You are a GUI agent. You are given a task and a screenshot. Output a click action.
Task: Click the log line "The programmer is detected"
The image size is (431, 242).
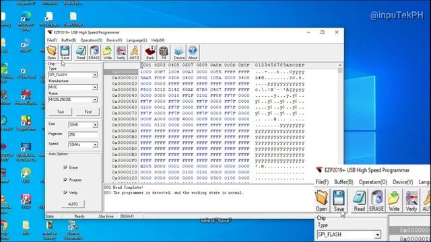[x=174, y=193]
